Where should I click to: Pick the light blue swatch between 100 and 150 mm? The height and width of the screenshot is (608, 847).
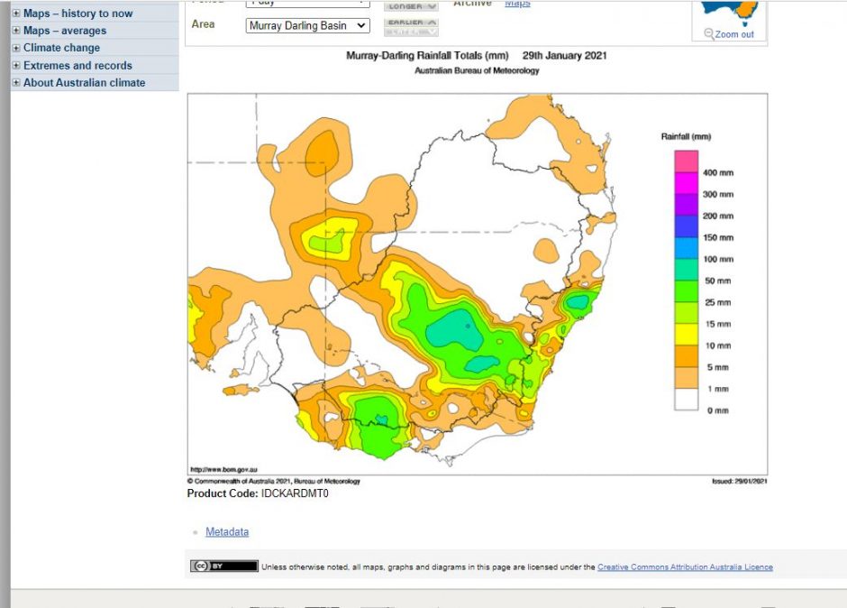[686, 248]
